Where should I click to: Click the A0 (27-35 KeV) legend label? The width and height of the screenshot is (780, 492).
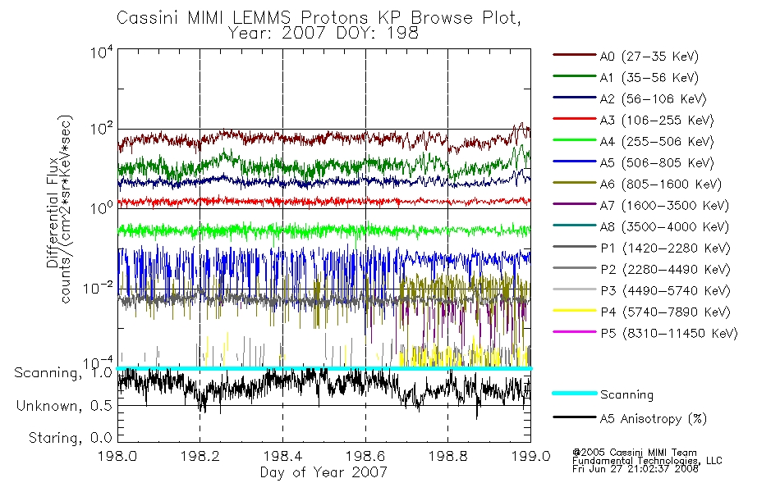(649, 56)
